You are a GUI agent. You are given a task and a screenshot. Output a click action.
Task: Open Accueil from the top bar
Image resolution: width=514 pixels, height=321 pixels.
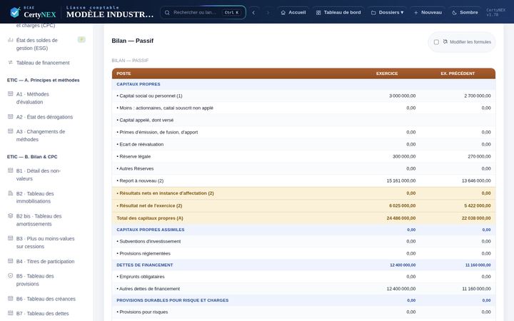[293, 12]
